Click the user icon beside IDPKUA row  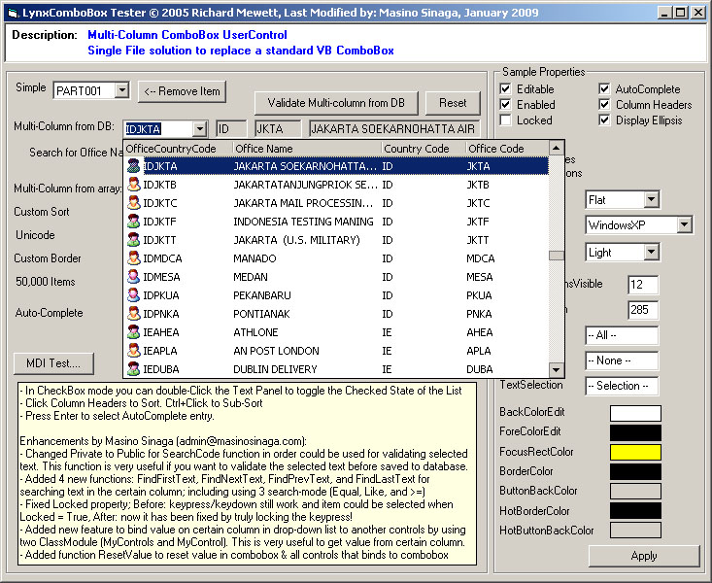[134, 295]
